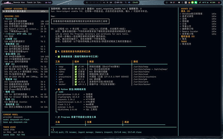
Task: Collapse the AI加密 (1) group
Action: click(10, 39)
